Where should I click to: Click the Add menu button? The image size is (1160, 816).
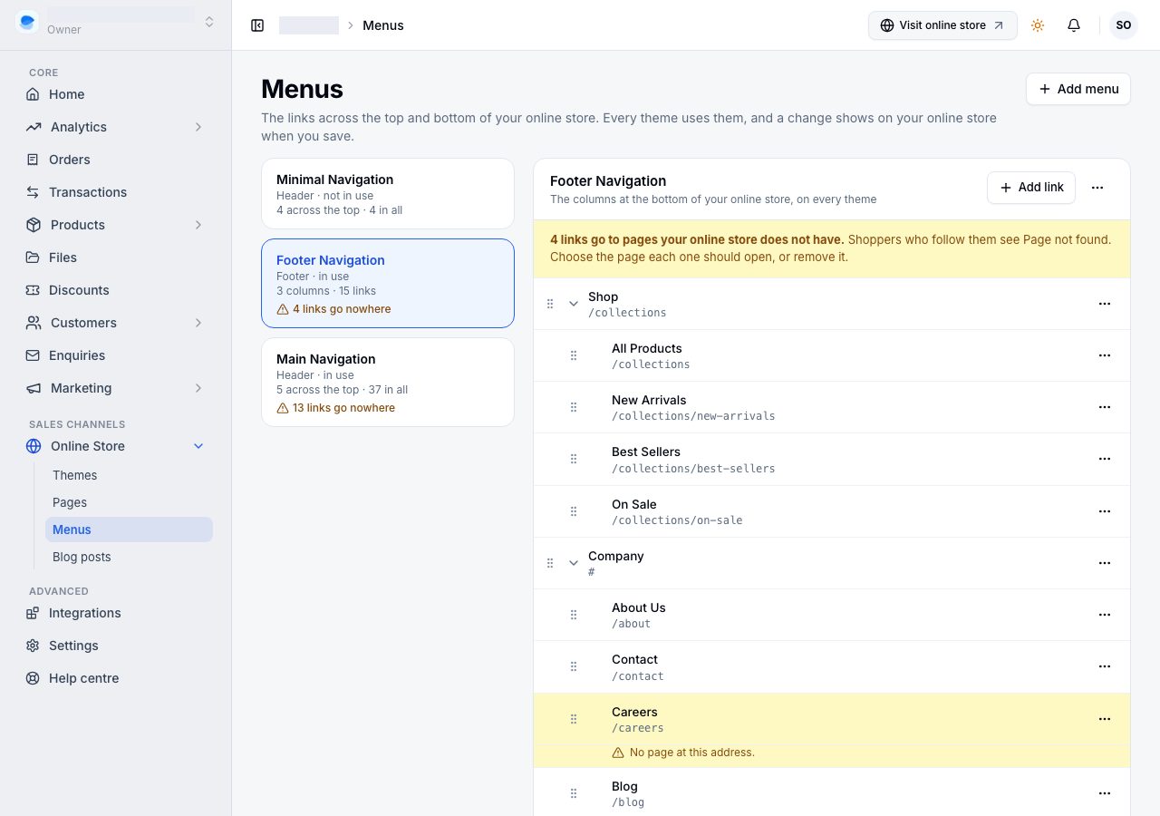point(1078,89)
